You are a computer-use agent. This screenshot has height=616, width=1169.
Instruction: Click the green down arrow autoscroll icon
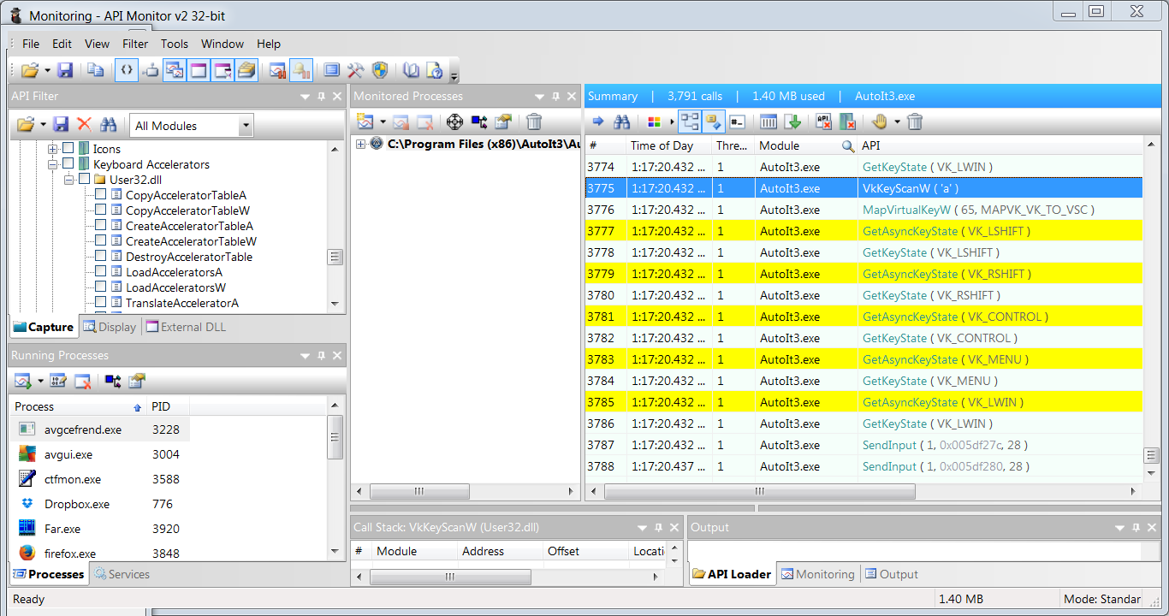(x=792, y=121)
